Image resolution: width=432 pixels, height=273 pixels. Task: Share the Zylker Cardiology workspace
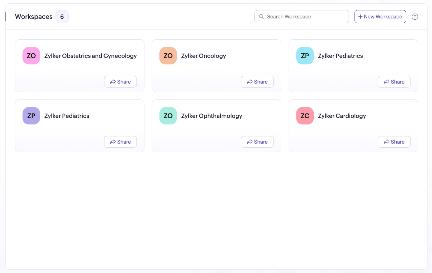tap(394, 142)
